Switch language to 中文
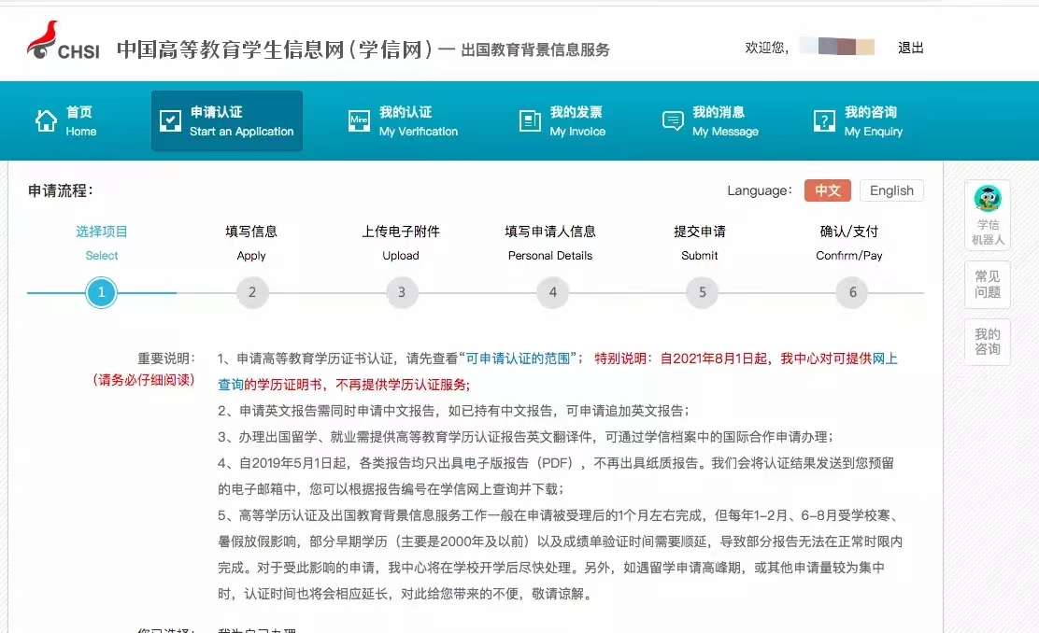Viewport: 1039px width, 633px height. (x=827, y=190)
